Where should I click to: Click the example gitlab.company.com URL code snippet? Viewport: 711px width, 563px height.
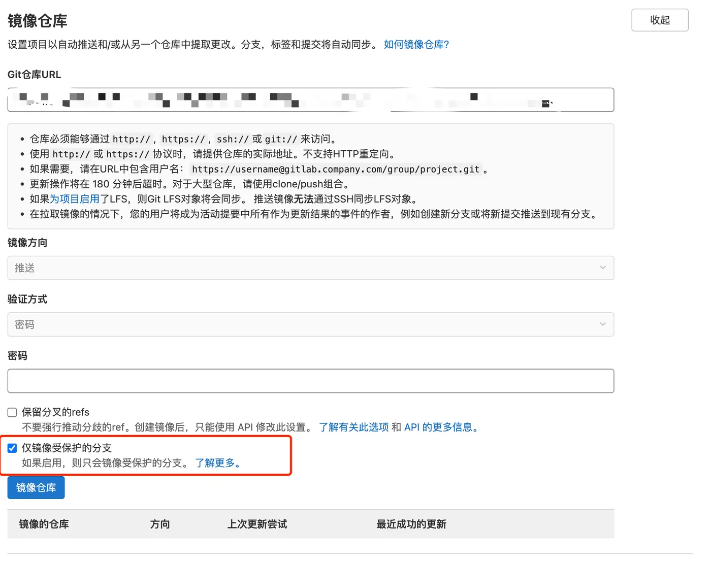coord(335,170)
